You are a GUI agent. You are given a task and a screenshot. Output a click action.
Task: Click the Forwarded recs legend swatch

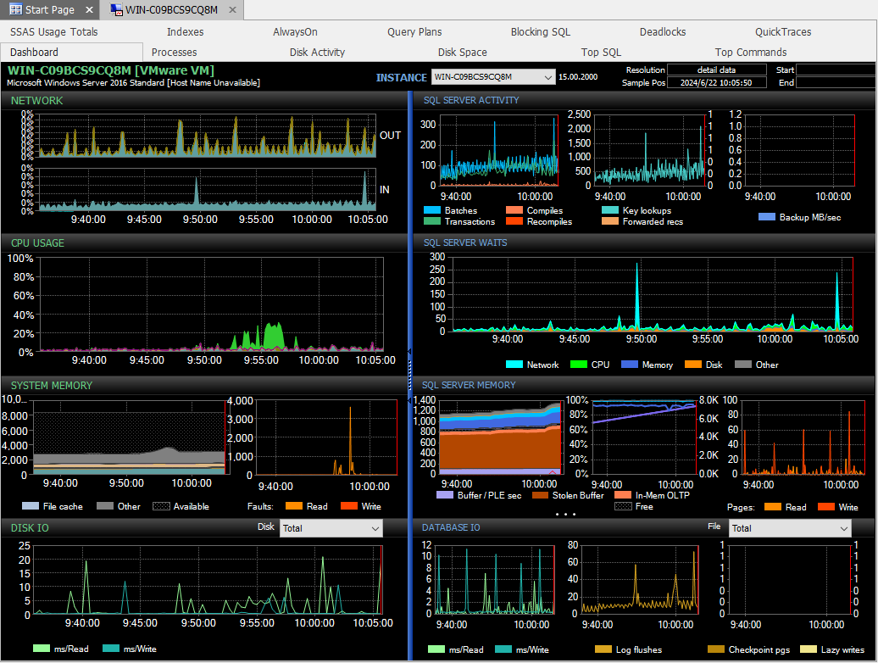pos(610,222)
